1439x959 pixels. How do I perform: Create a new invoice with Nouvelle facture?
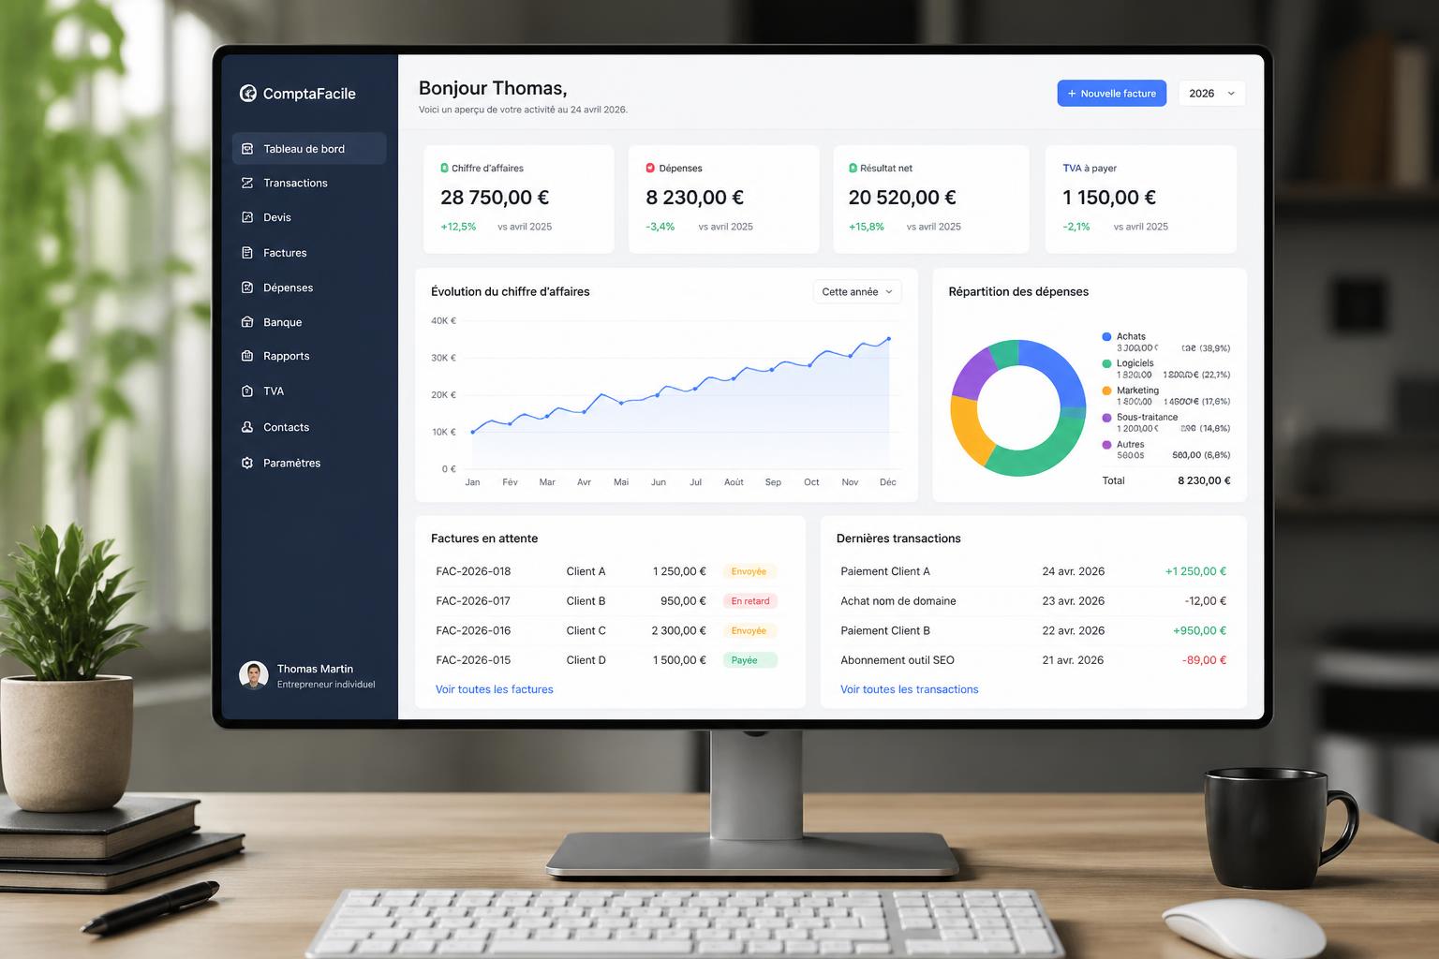tap(1112, 94)
